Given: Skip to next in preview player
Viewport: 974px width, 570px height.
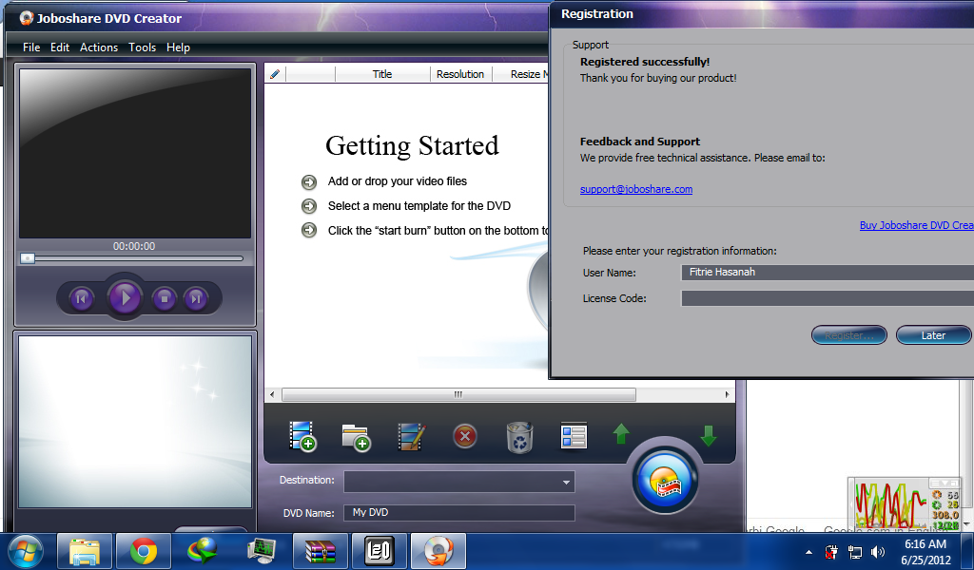Looking at the screenshot, I should (196, 299).
